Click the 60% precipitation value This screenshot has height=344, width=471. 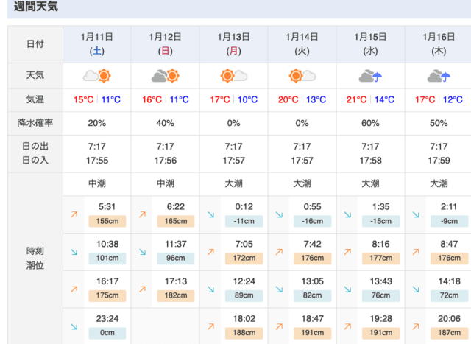pyautogui.click(x=370, y=123)
